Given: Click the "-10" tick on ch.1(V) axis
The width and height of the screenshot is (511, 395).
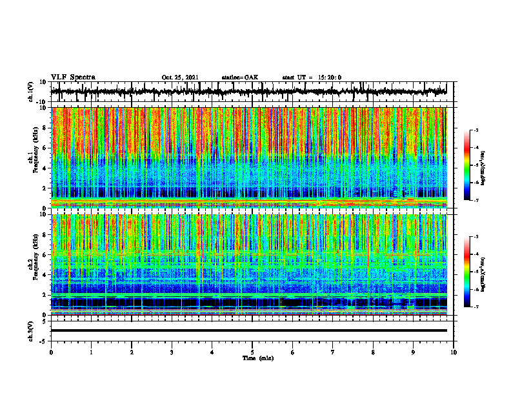Looking at the screenshot, I should tap(42, 102).
